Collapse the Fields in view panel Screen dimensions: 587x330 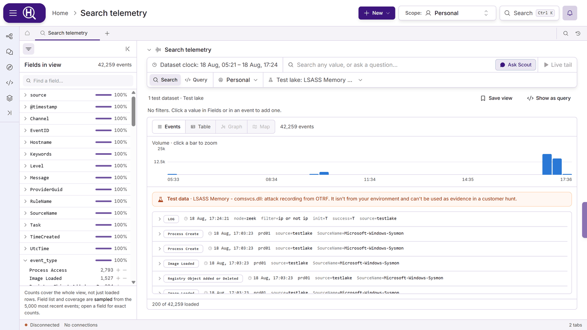128,49
